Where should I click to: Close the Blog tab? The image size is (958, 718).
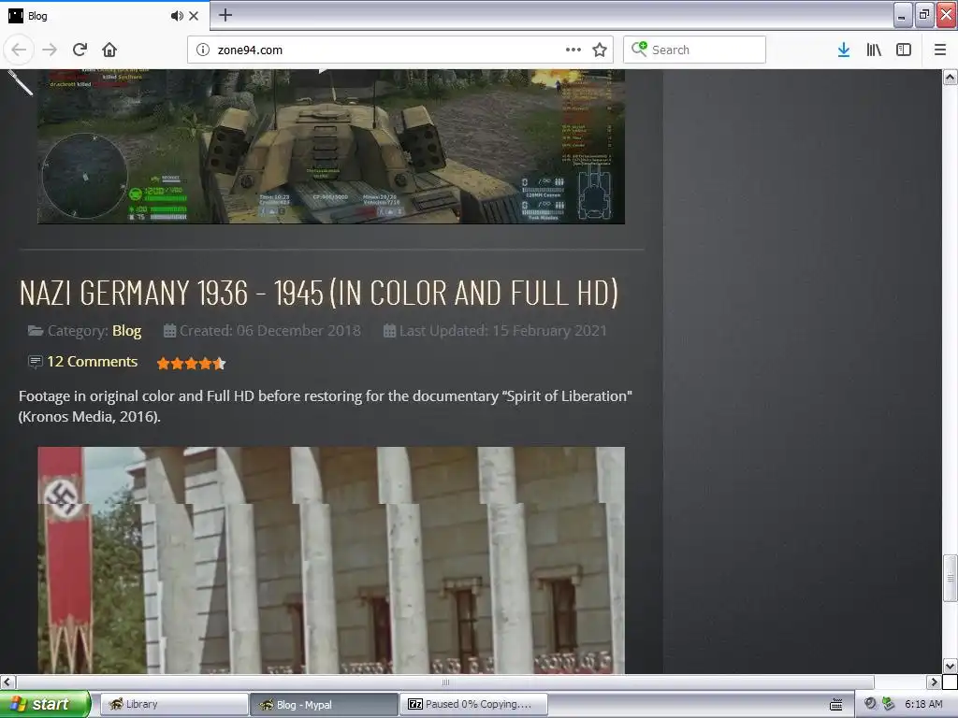[x=194, y=16]
